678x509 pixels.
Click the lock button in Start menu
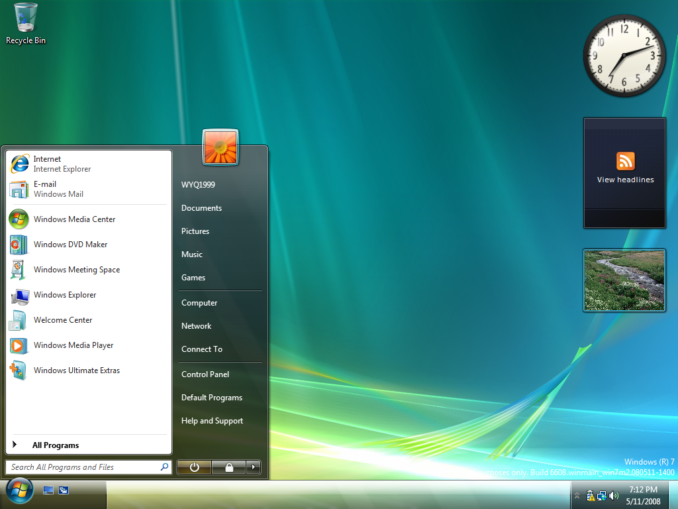point(229,467)
